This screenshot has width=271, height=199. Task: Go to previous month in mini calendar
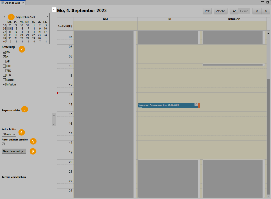tap(4, 17)
